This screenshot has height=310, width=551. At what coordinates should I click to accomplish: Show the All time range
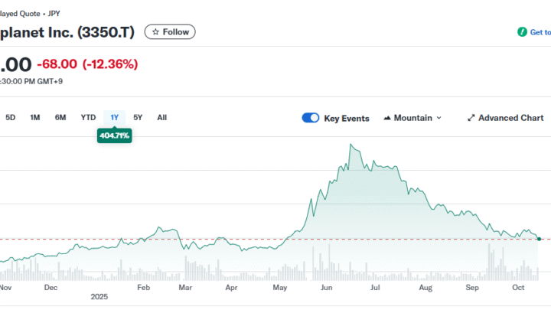162,117
